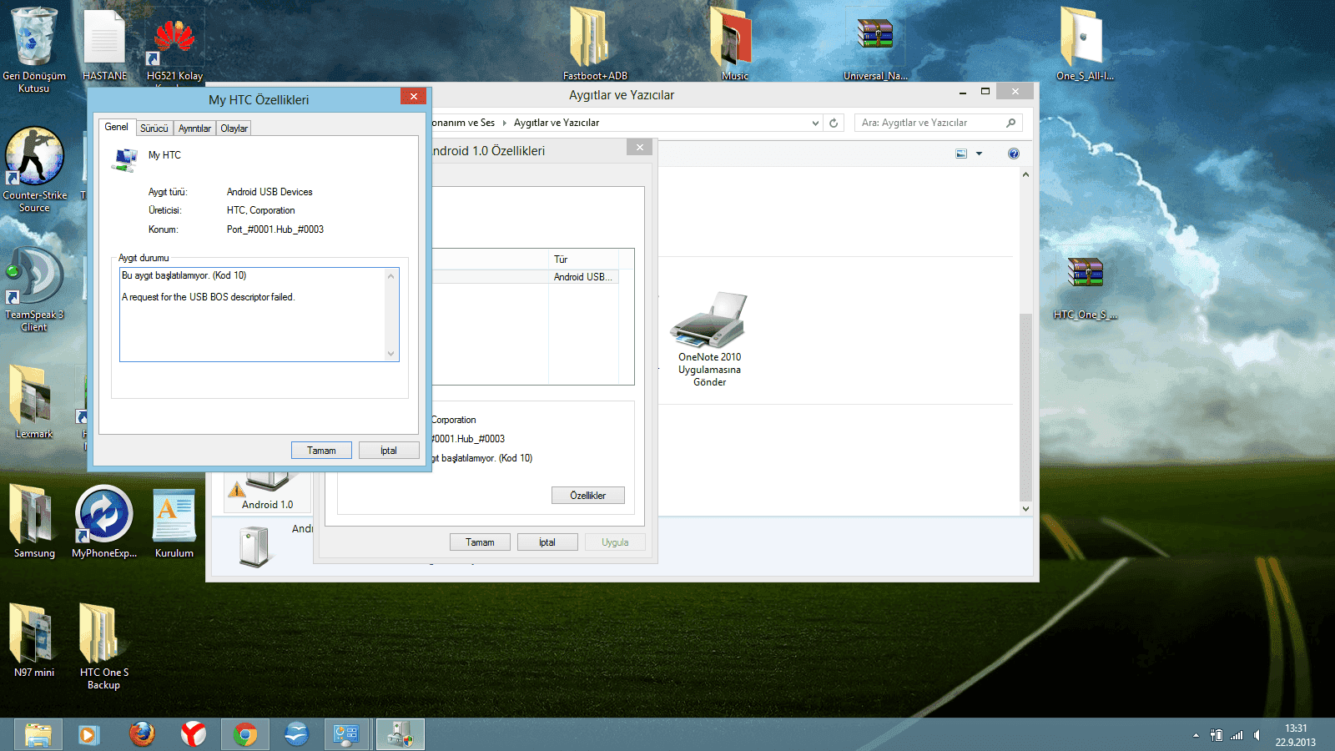Open the view options dropdown arrow
Viewport: 1335px width, 751px height.
point(979,154)
